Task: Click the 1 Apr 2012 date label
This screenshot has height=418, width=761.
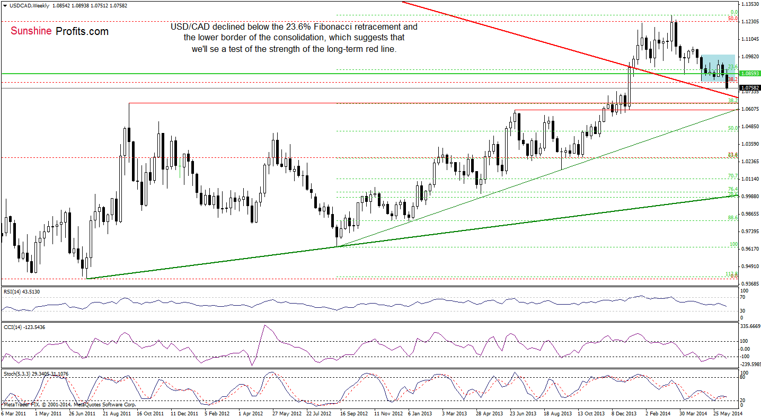Action: click(251, 413)
